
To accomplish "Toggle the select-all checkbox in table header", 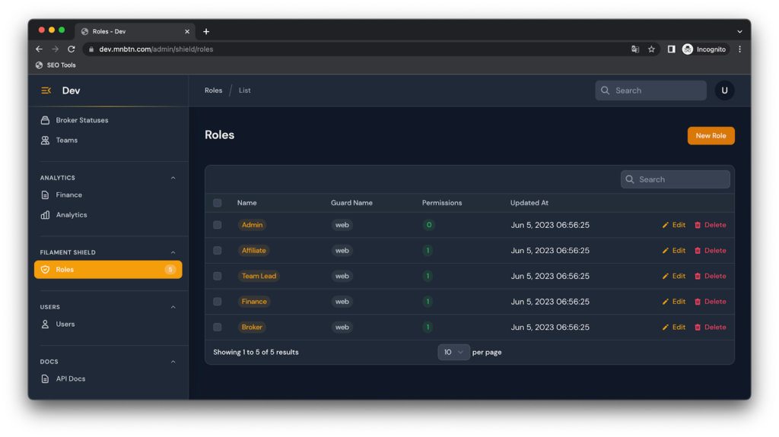I will pos(218,203).
